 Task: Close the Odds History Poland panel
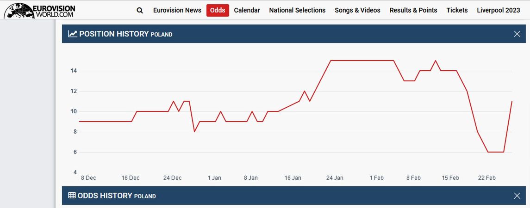[517, 196]
